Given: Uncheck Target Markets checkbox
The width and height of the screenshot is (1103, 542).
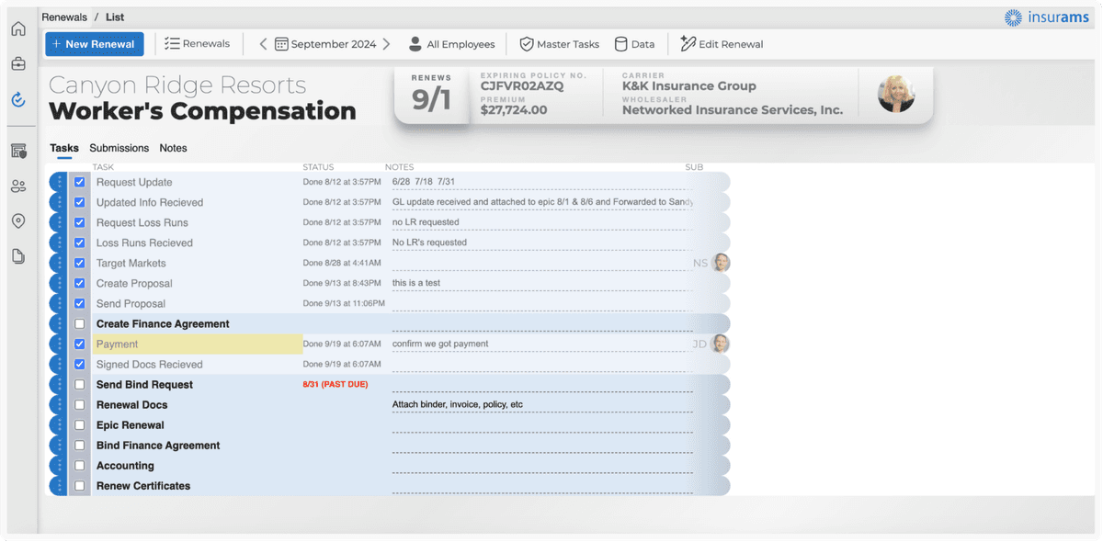Looking at the screenshot, I should (x=80, y=263).
